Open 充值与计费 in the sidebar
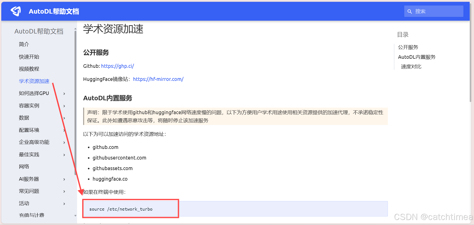Viewport: 474px width, 225px height. (32, 215)
